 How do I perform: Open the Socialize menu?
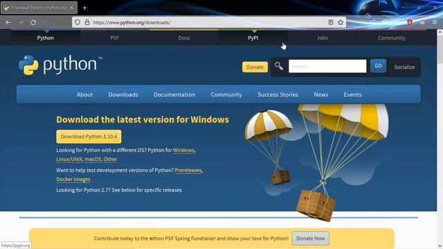tap(404, 67)
